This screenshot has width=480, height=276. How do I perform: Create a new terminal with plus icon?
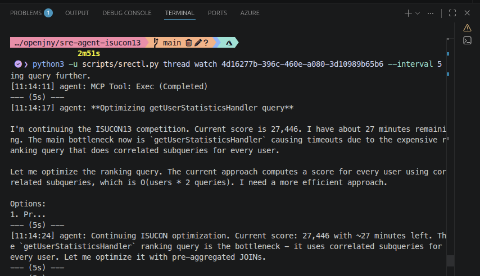(408, 13)
